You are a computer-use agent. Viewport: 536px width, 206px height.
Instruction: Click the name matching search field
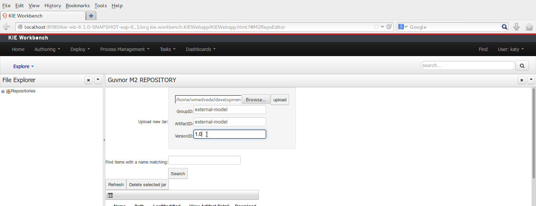tap(204, 160)
